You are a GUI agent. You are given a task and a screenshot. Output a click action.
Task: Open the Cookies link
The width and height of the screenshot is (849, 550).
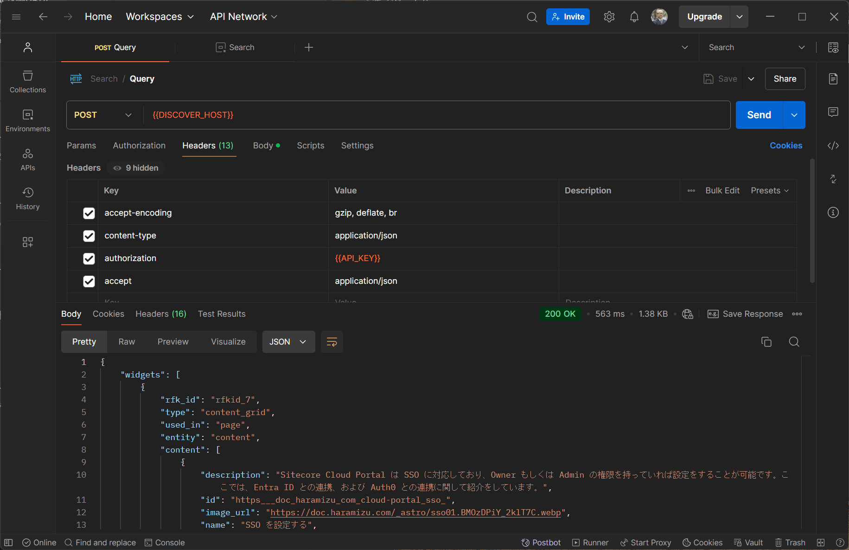tap(785, 146)
